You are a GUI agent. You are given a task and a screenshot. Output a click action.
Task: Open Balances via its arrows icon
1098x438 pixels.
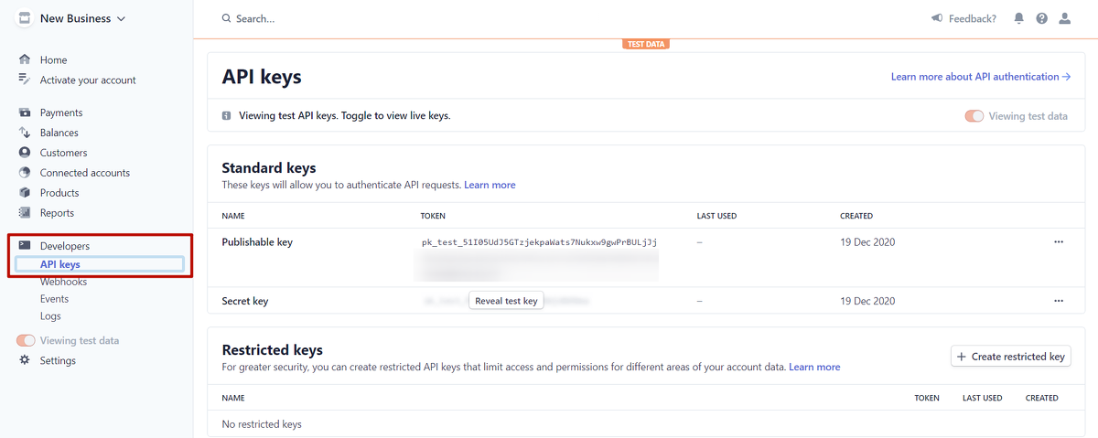[x=25, y=133]
